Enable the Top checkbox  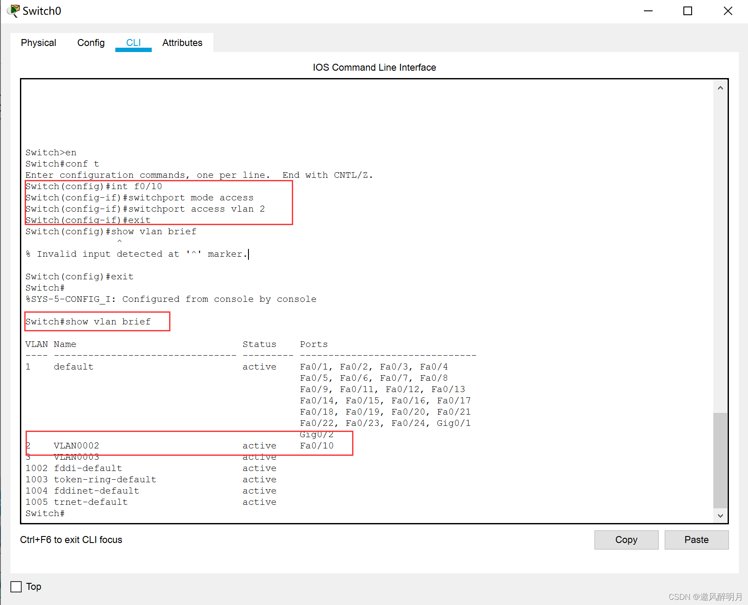(x=16, y=587)
